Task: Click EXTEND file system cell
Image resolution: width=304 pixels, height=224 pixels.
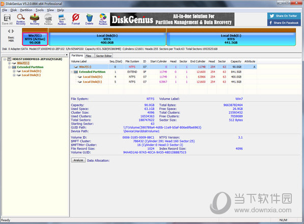Action: (132, 72)
